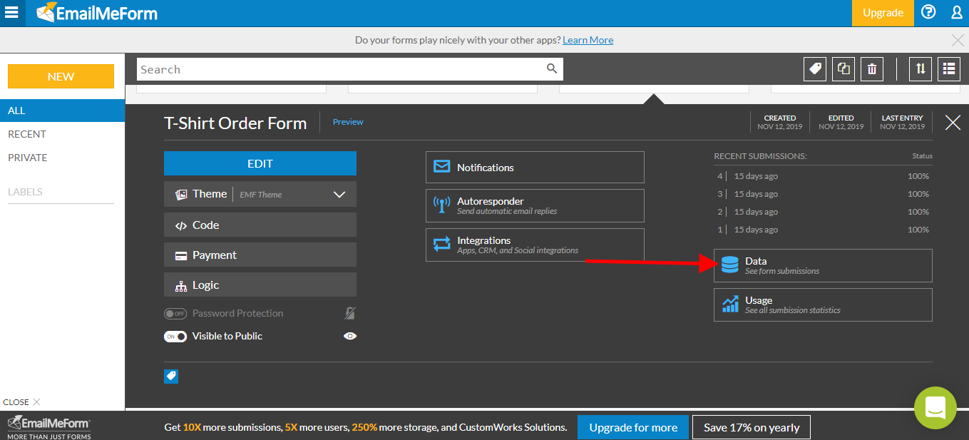Open recent submission number 3
The width and height of the screenshot is (969, 440).
(823, 194)
